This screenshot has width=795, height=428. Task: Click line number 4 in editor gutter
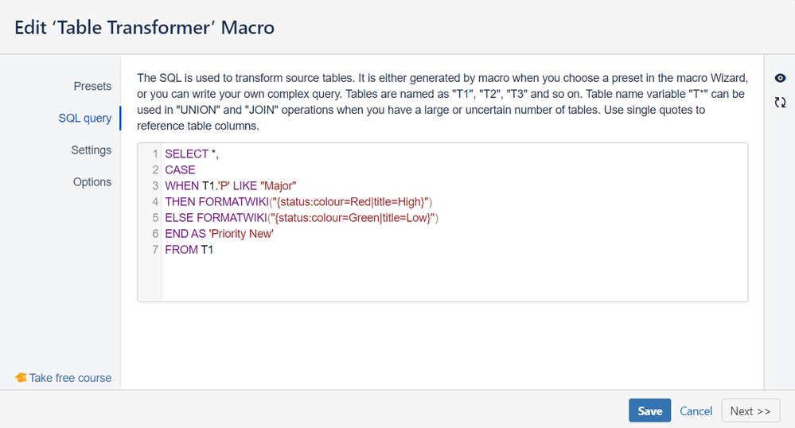click(155, 201)
